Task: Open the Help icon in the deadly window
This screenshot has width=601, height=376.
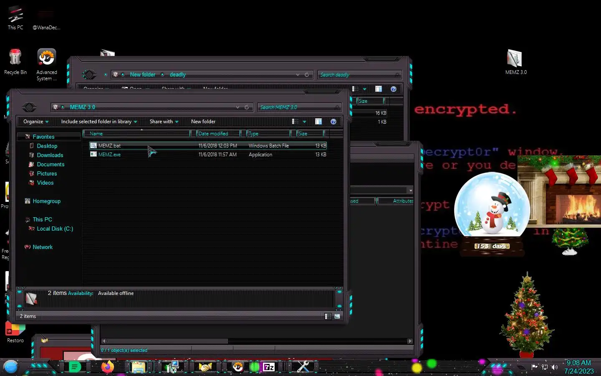Action: point(393,89)
